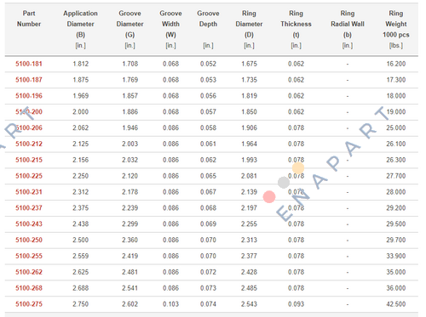Viewport: 426px width, 317px height.
Task: Select ring diameter value 2.139
Action: pyautogui.click(x=249, y=192)
